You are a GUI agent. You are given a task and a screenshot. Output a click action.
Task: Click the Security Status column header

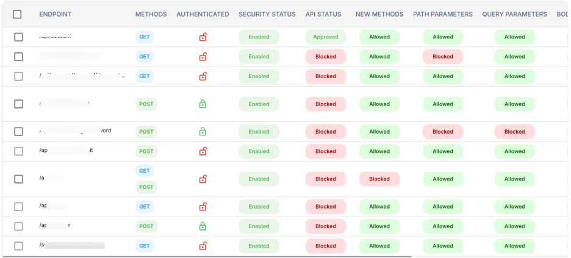(x=267, y=14)
